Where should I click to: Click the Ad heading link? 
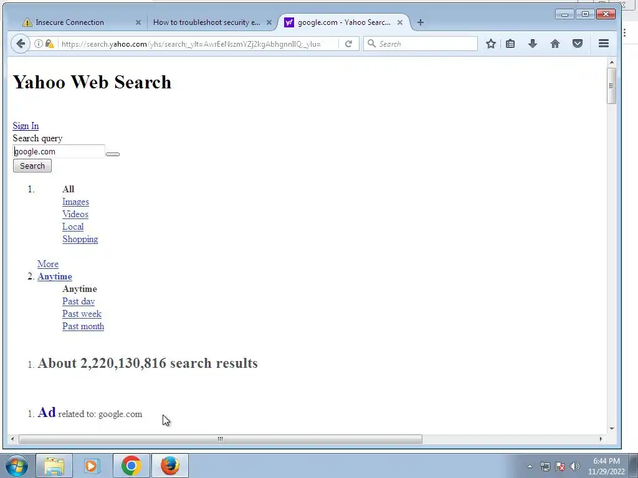point(47,412)
